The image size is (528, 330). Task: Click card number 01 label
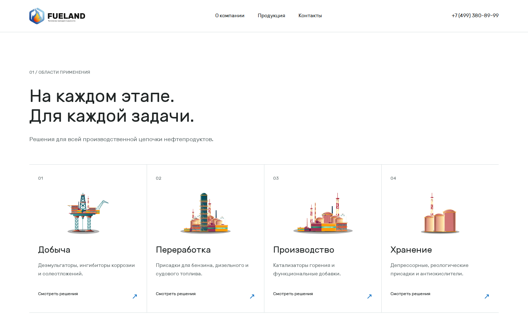click(x=41, y=178)
